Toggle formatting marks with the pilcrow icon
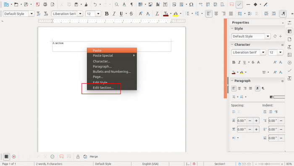Image resolution: width=294 pixels, height=166 pixels. (x=131, y=5)
